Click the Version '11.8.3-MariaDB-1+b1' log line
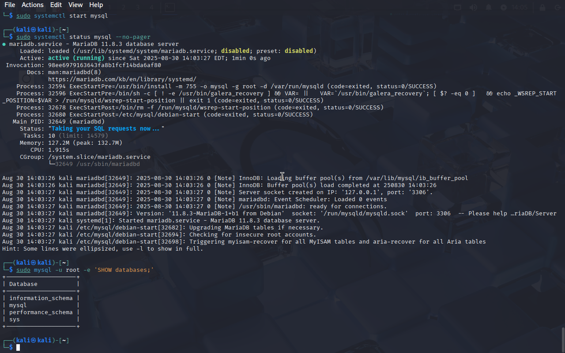565x353 pixels. 279,214
